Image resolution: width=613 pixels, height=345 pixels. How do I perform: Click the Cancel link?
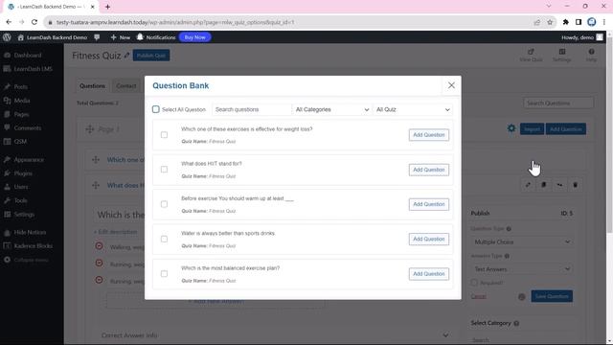[478, 296]
